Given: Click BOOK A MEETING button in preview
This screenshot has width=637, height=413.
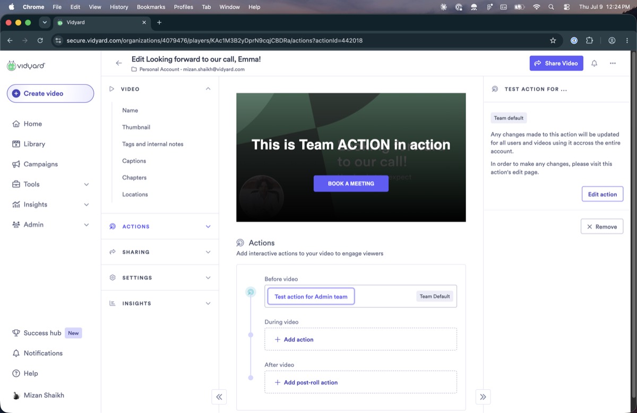Looking at the screenshot, I should click(351, 183).
